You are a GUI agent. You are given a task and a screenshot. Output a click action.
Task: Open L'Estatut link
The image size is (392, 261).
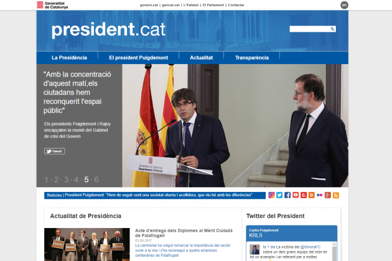(191, 5)
